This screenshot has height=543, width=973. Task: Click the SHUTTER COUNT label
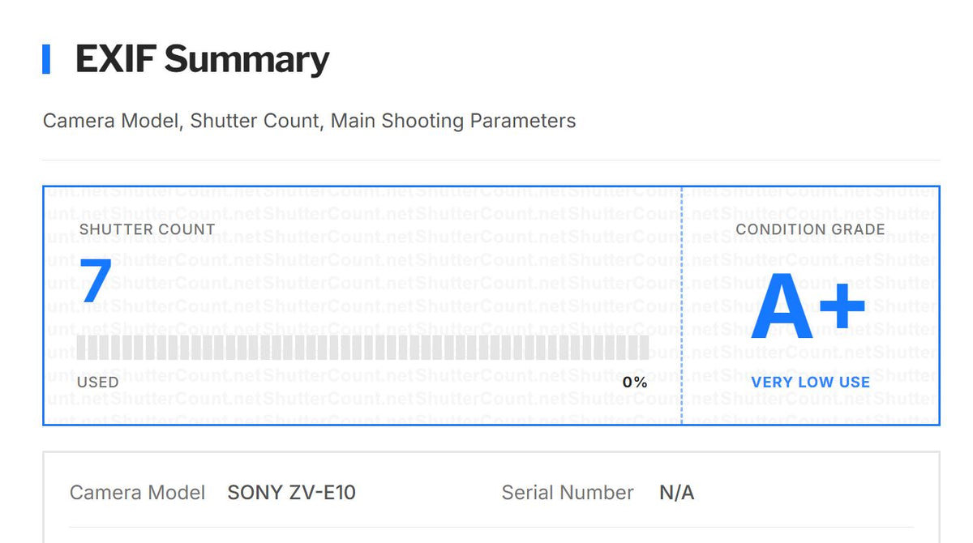coord(147,229)
